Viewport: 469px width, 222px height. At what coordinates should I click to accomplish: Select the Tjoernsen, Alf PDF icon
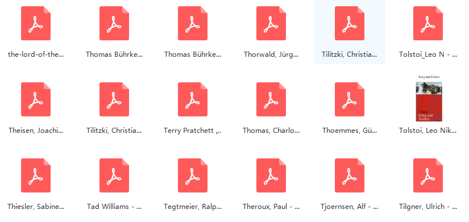(x=350, y=175)
